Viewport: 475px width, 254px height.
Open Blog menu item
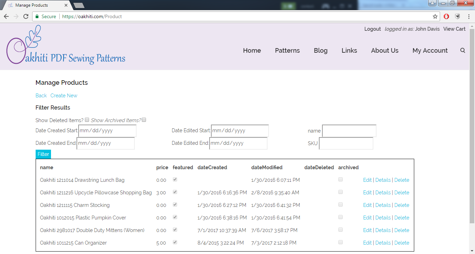pyautogui.click(x=321, y=50)
